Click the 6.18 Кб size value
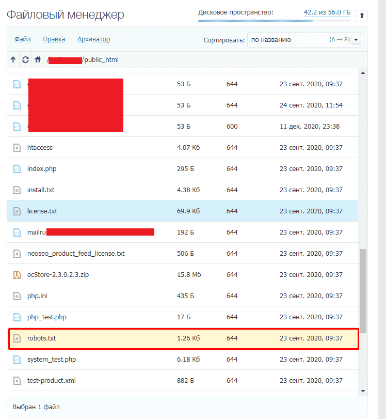The height and width of the screenshot is (419, 386). (188, 360)
